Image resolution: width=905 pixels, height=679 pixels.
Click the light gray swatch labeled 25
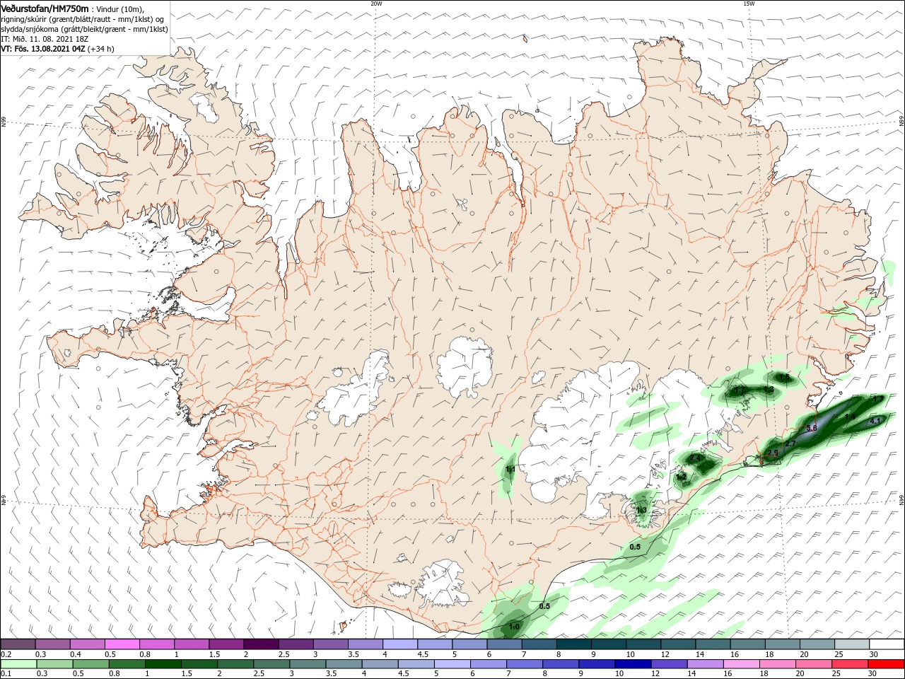click(x=852, y=644)
